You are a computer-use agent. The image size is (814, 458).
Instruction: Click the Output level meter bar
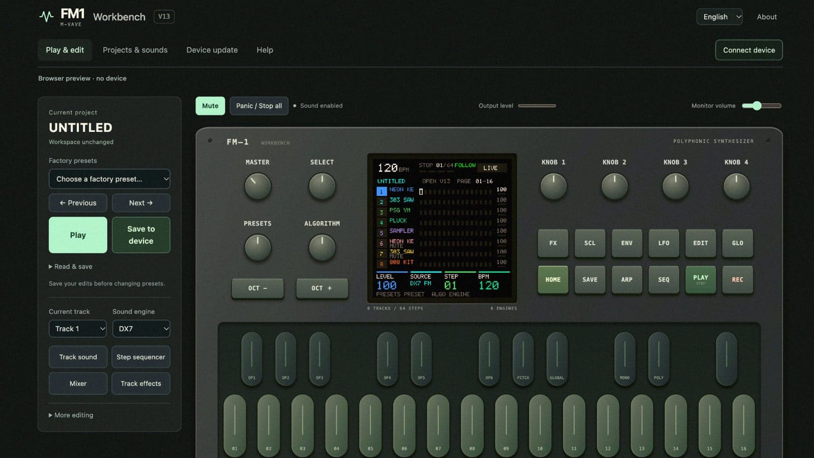pos(537,106)
